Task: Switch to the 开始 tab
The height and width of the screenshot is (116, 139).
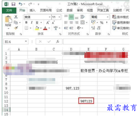Action: tap(22, 10)
